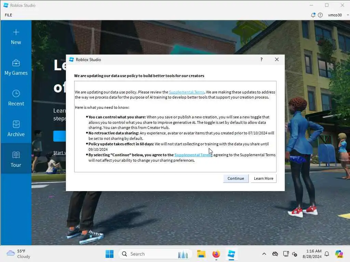
Task: Open the Archive section in sidebar
Action: [16, 129]
